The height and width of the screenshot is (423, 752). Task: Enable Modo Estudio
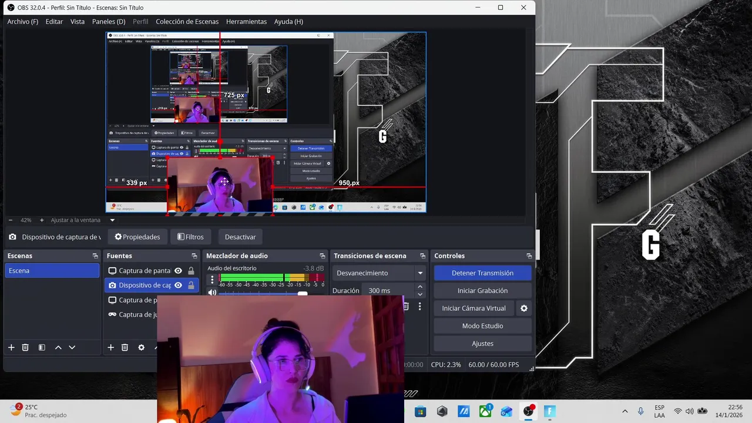click(482, 326)
